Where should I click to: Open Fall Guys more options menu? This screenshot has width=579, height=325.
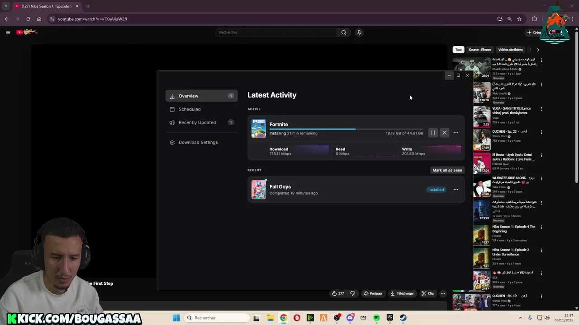click(456, 190)
